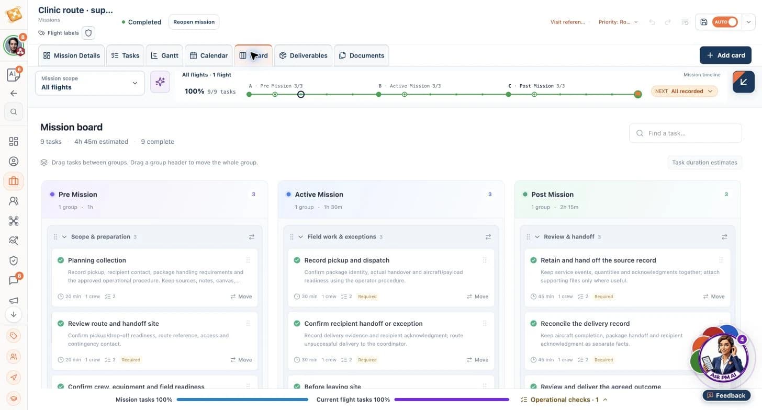
Task: Click the save disk icon beside AUTO
Action: (704, 22)
